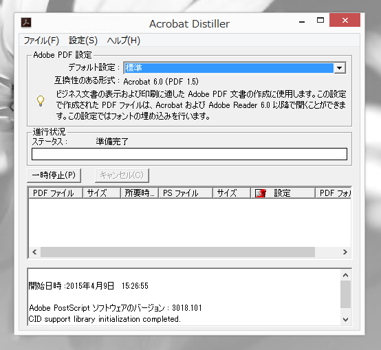Sort by PDF ファイル column header
The width and height of the screenshot is (381, 350).
click(56, 193)
